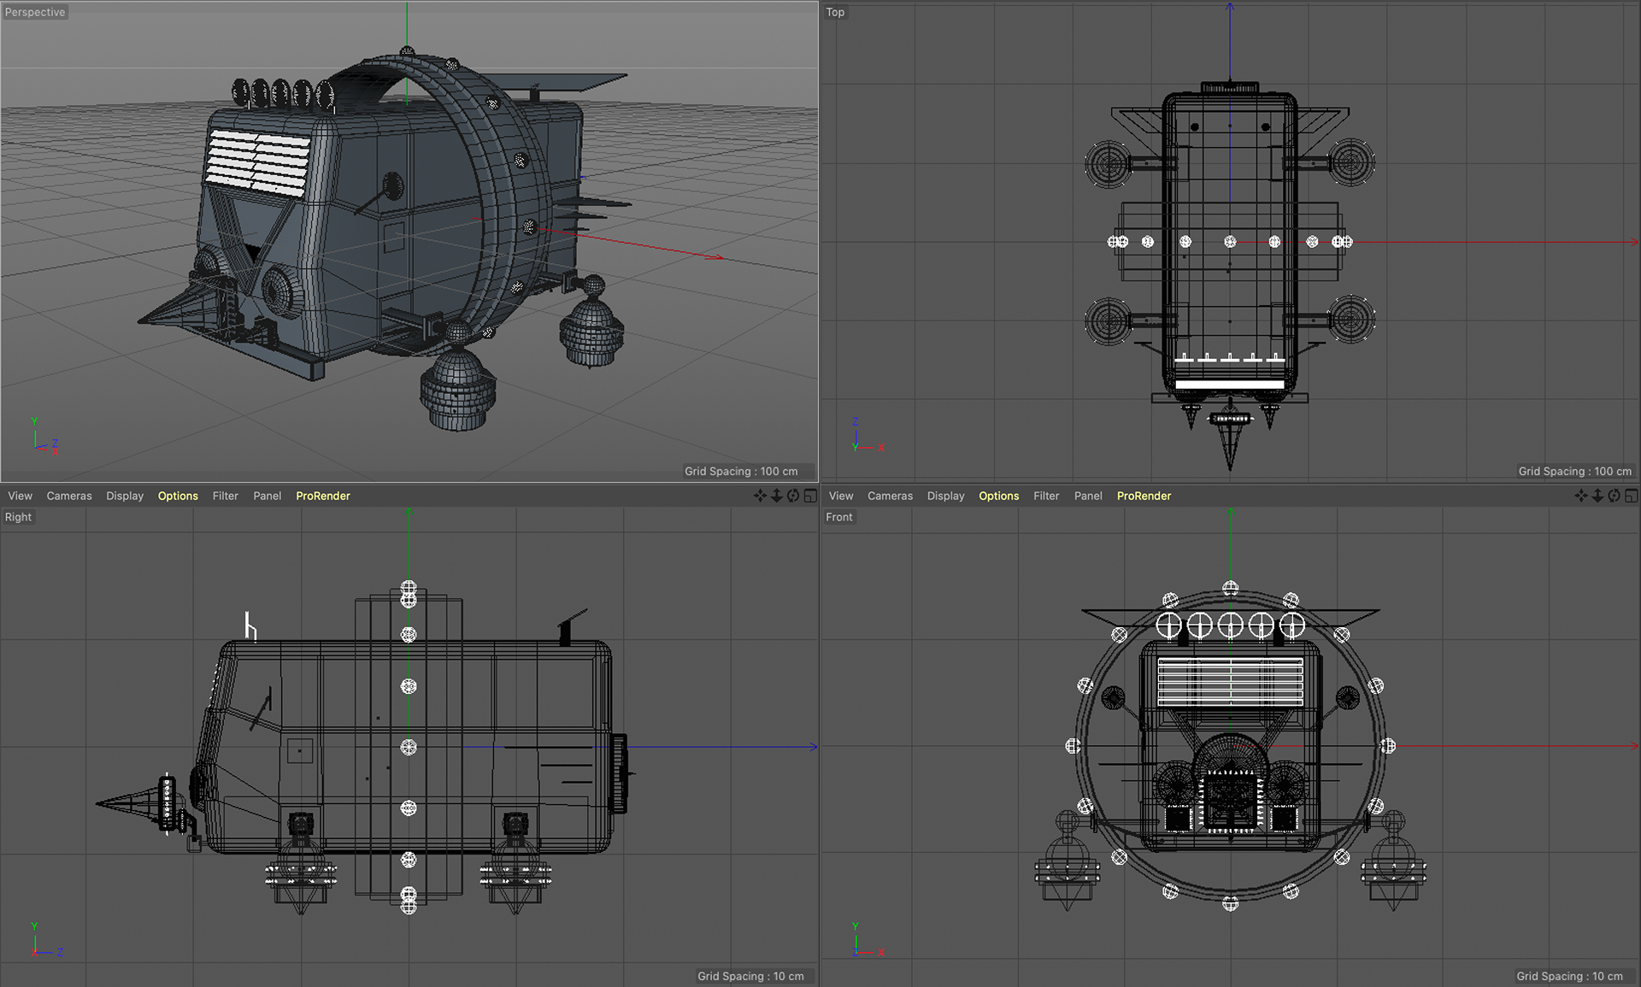This screenshot has height=987, width=1641.
Task: Open highlighted Options menu in Right viewport
Action: [178, 496]
